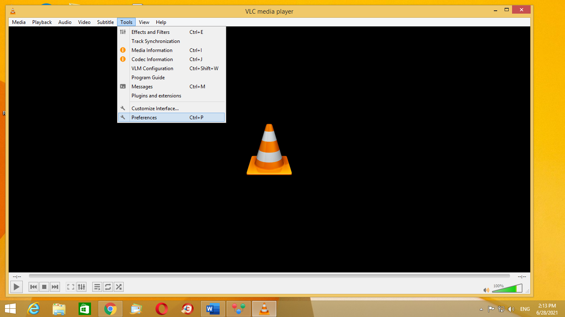
Task: Select Track Synchronization entry
Action: pos(172,41)
